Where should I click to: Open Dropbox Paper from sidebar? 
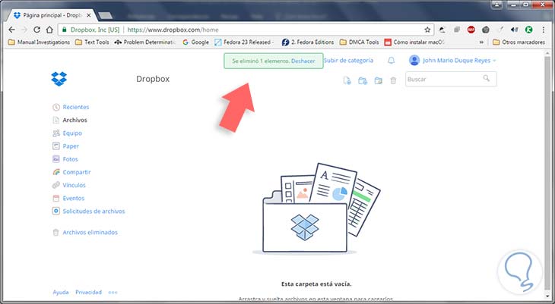[71, 146]
